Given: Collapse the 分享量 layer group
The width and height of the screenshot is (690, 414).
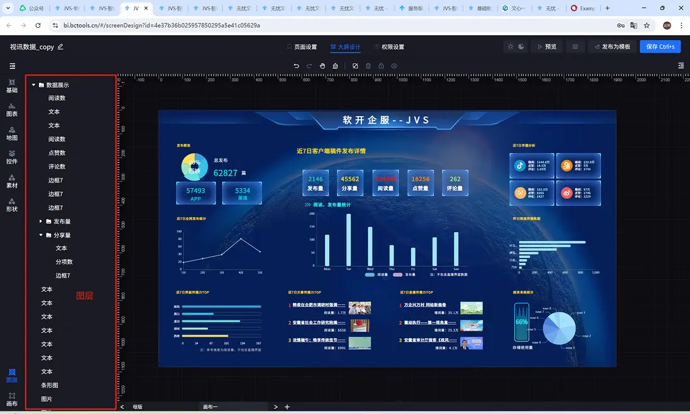Looking at the screenshot, I should [x=41, y=235].
